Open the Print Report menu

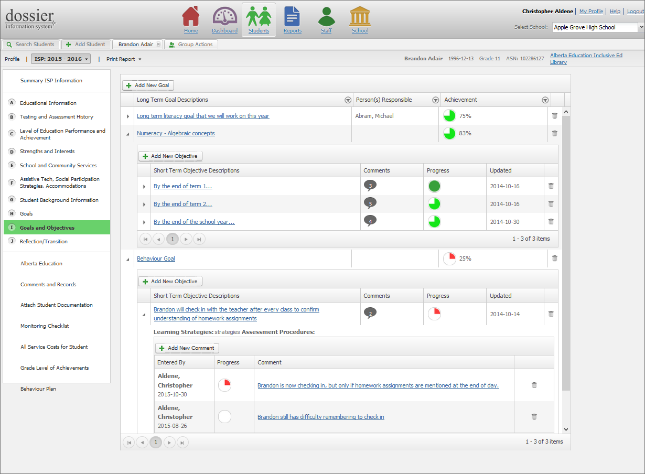click(124, 59)
